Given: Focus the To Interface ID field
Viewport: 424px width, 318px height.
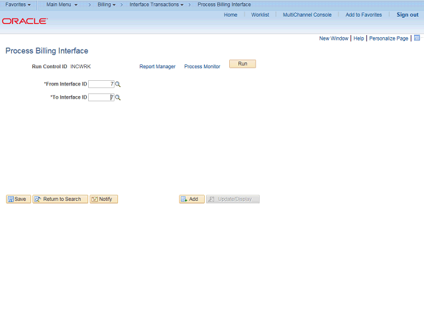Looking at the screenshot, I should tap(101, 97).
